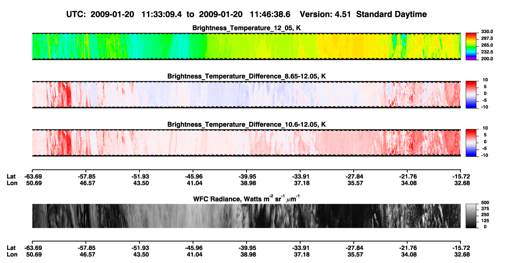Click the UTC time range title text
512x263 pixels.
coord(179,14)
